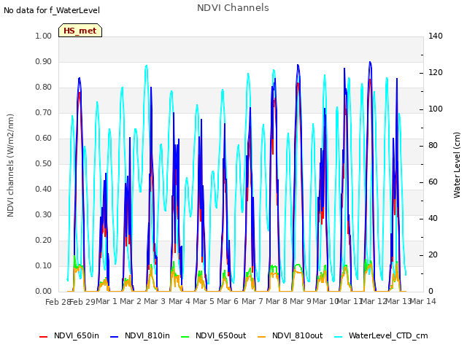Click the 20 right axis tick label
Viewport: 467px width, 350px height.
433,255
